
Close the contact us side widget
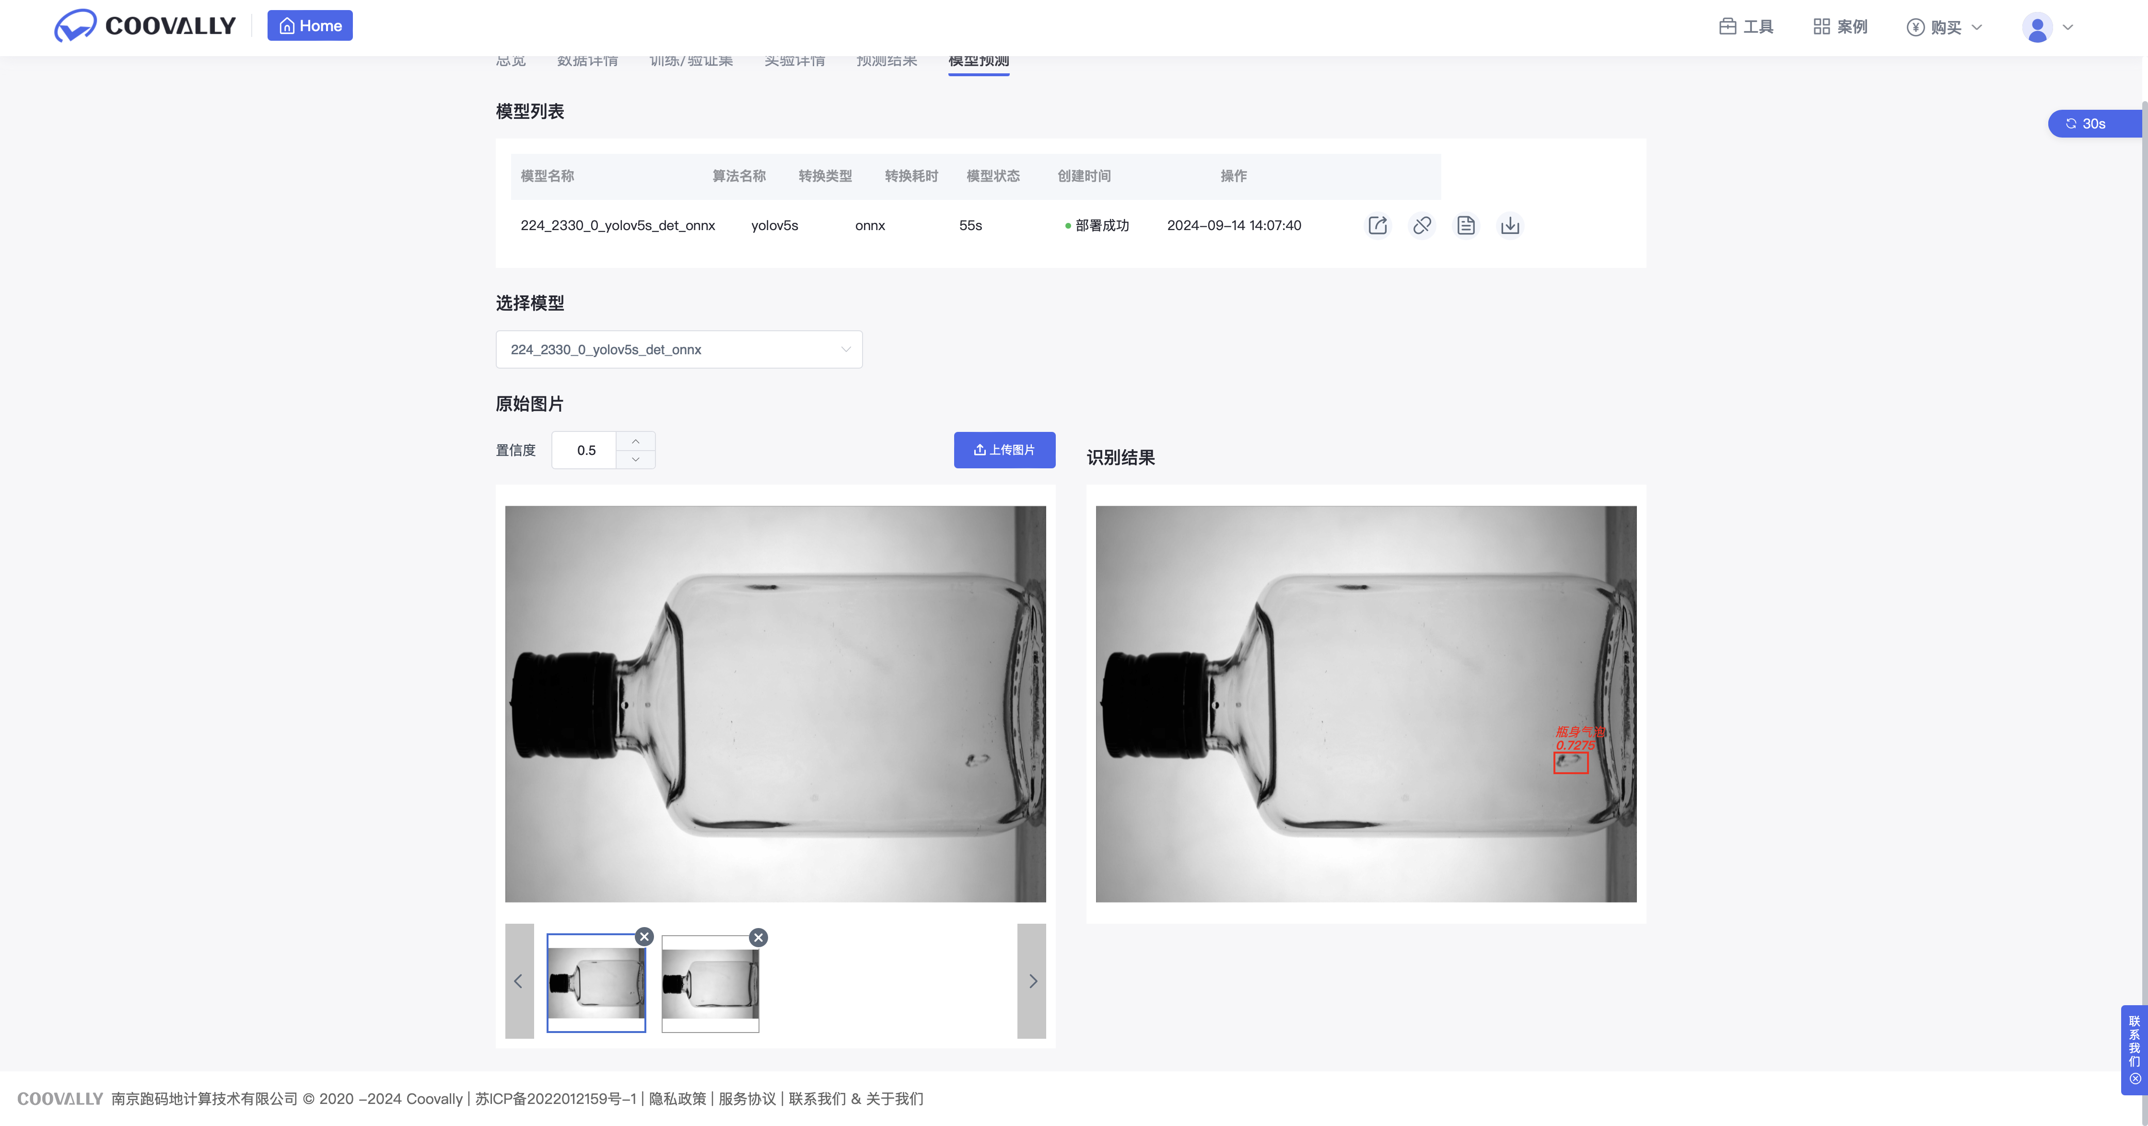[x=2135, y=1079]
